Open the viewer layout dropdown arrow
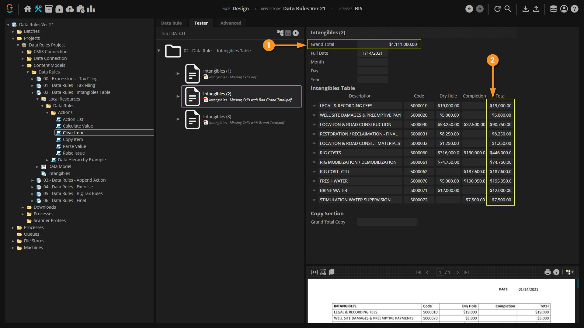The width and height of the screenshot is (584, 328). 572,272
